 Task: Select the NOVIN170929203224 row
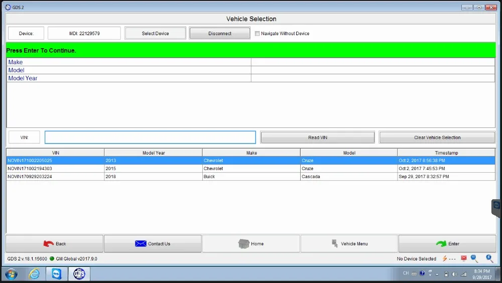250,177
